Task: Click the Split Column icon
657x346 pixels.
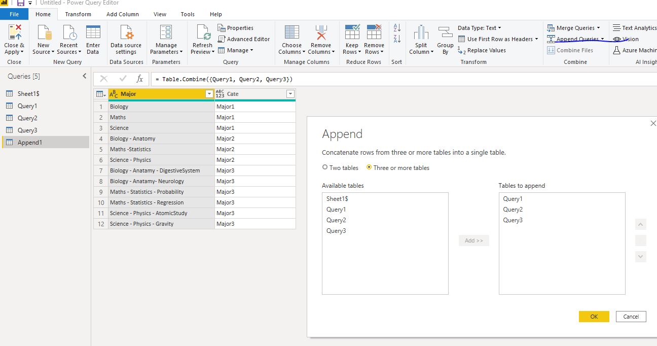Action: (x=421, y=32)
